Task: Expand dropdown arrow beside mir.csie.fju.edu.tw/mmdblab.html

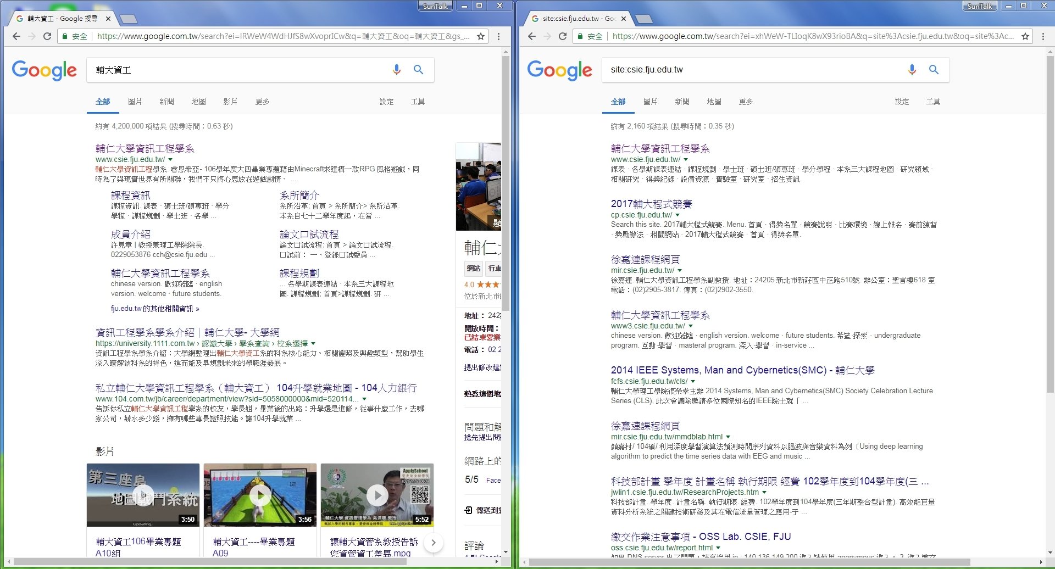Action: 728,437
